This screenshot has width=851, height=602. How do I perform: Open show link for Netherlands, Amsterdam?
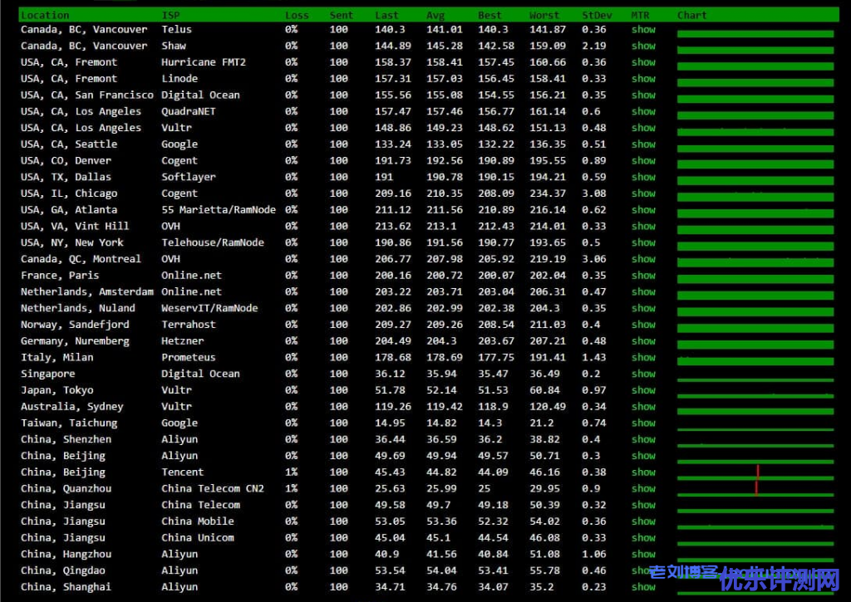(x=643, y=291)
